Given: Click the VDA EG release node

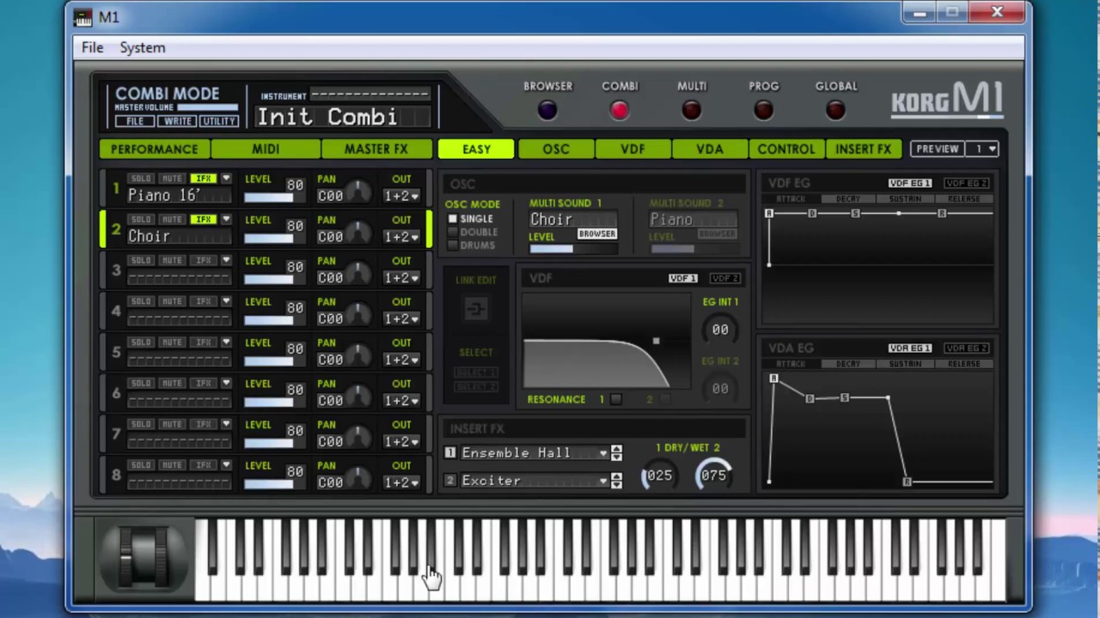Looking at the screenshot, I should (906, 482).
